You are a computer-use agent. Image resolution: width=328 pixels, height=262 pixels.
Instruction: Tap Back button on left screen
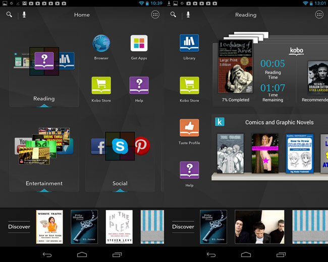[x=47, y=254]
